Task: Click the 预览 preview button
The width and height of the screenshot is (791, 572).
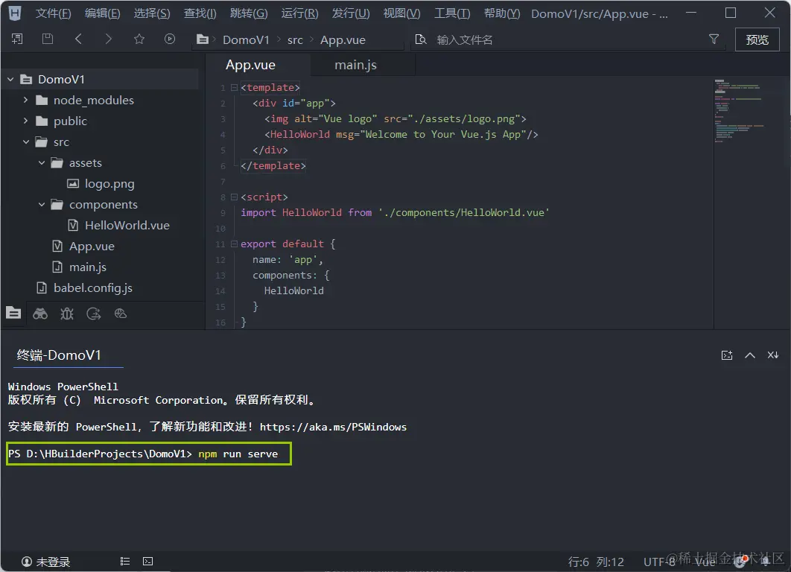Action: click(757, 39)
